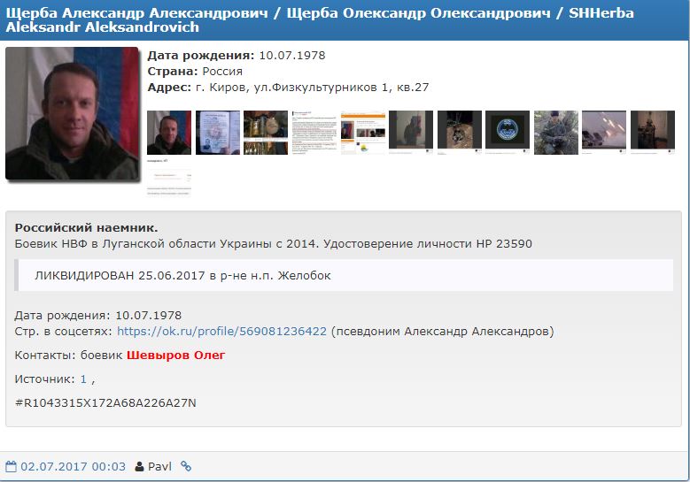Click the top Дата рождения 10.07.1978 line
The height and width of the screenshot is (482, 690).
click(236, 56)
